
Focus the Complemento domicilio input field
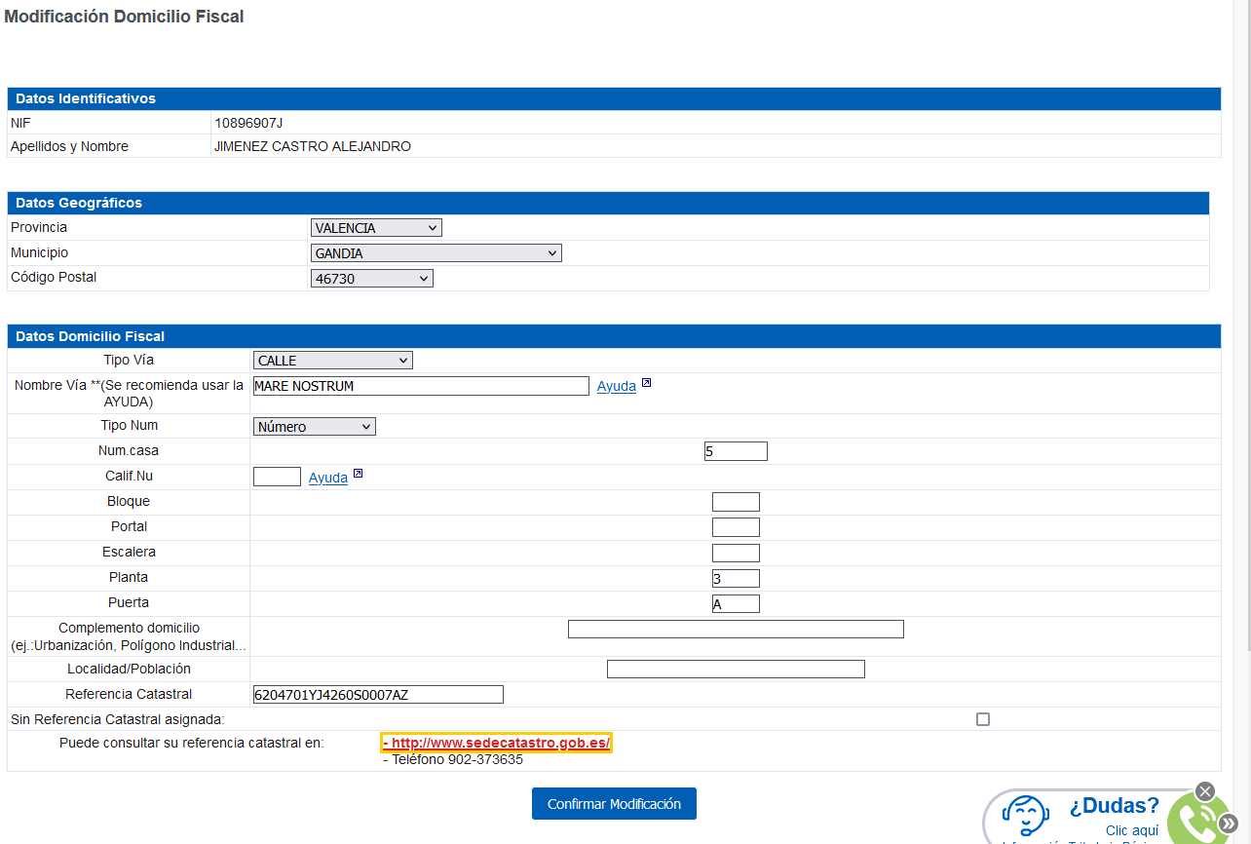[x=736, y=629]
